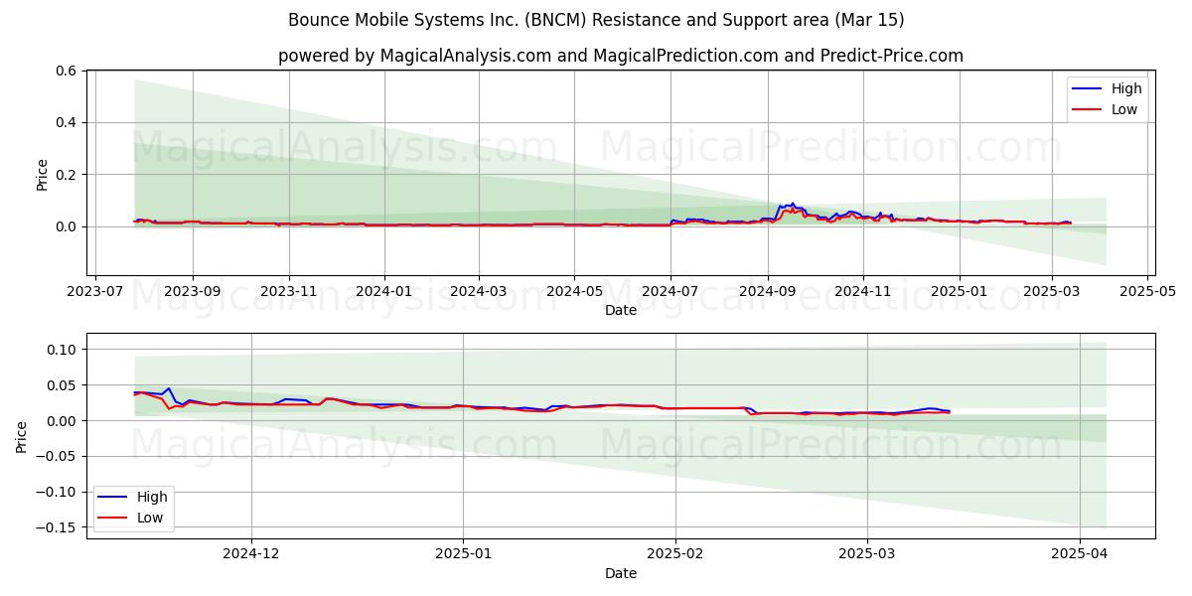Click the '-0.10' y-axis tick label
1192x596 pixels.
[58, 492]
